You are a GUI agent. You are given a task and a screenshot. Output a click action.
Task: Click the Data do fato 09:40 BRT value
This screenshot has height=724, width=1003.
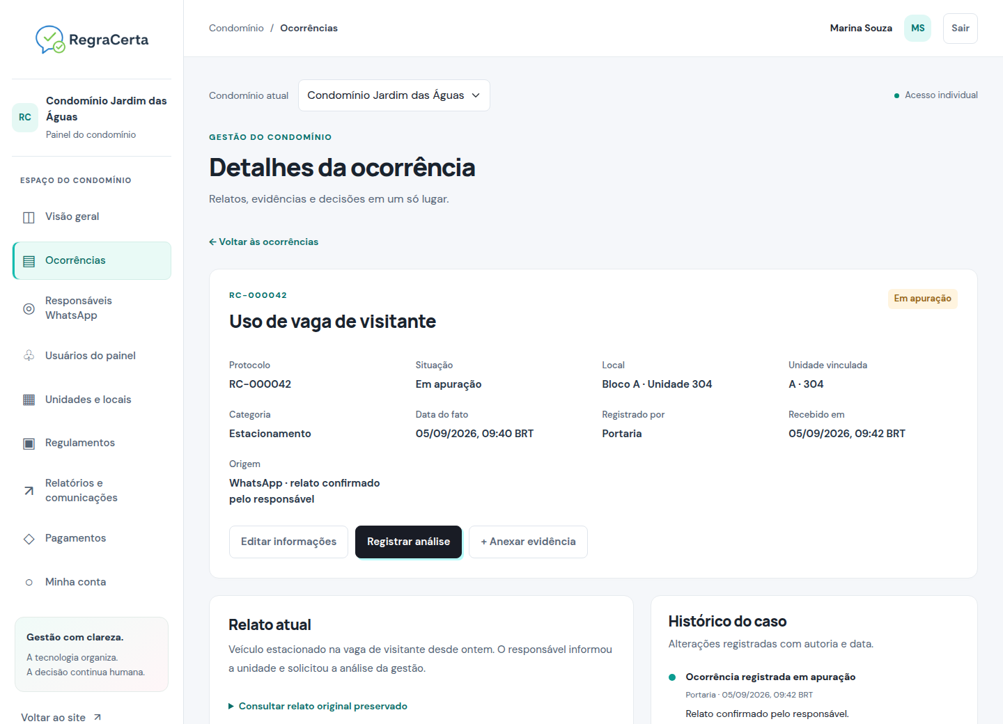474,434
